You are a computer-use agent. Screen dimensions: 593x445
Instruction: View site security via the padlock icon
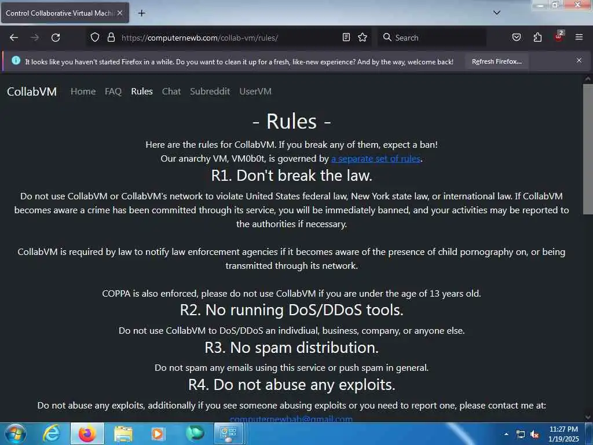[x=111, y=38]
